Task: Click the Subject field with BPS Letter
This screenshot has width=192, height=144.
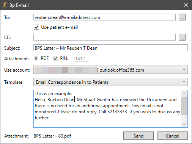Action: point(110,48)
